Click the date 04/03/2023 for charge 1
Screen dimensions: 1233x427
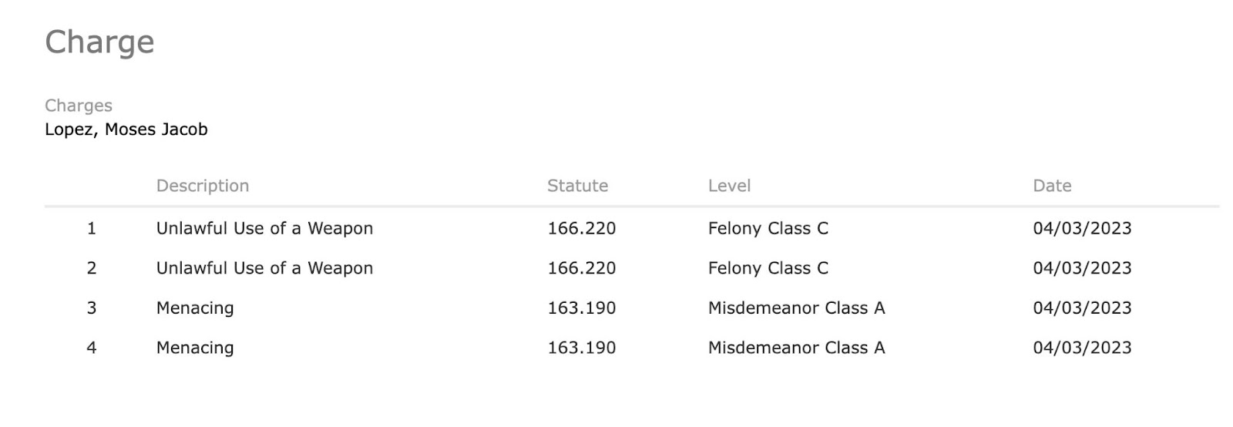(x=1083, y=228)
